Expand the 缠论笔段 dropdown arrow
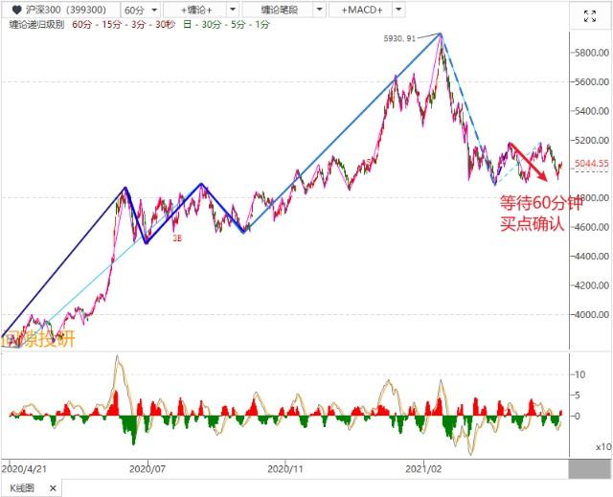 coord(319,10)
